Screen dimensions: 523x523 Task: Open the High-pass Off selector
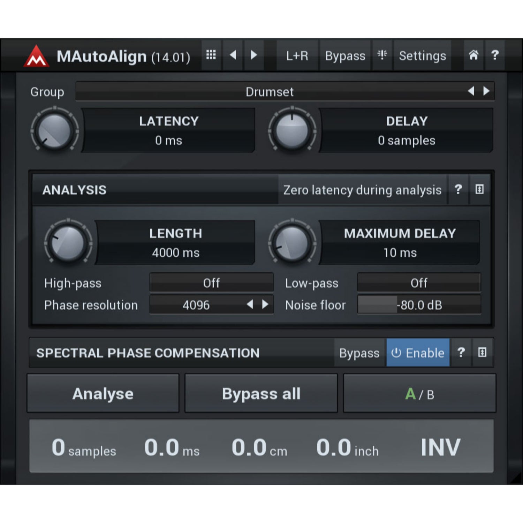click(x=211, y=283)
